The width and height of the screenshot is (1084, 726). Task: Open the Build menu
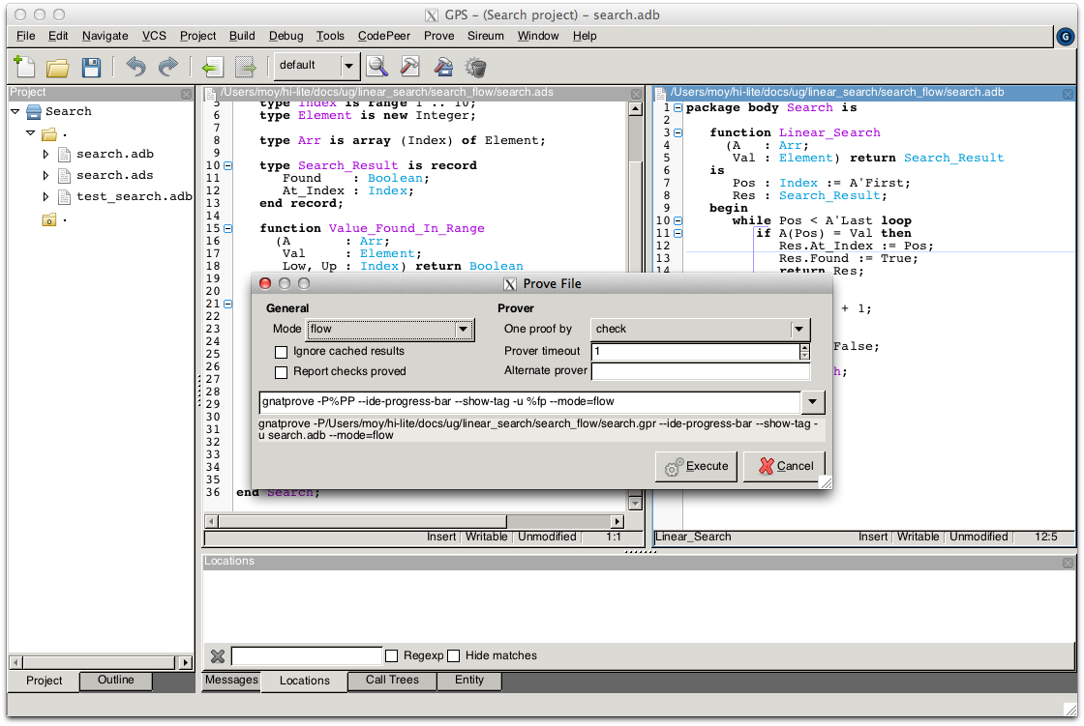pos(242,36)
